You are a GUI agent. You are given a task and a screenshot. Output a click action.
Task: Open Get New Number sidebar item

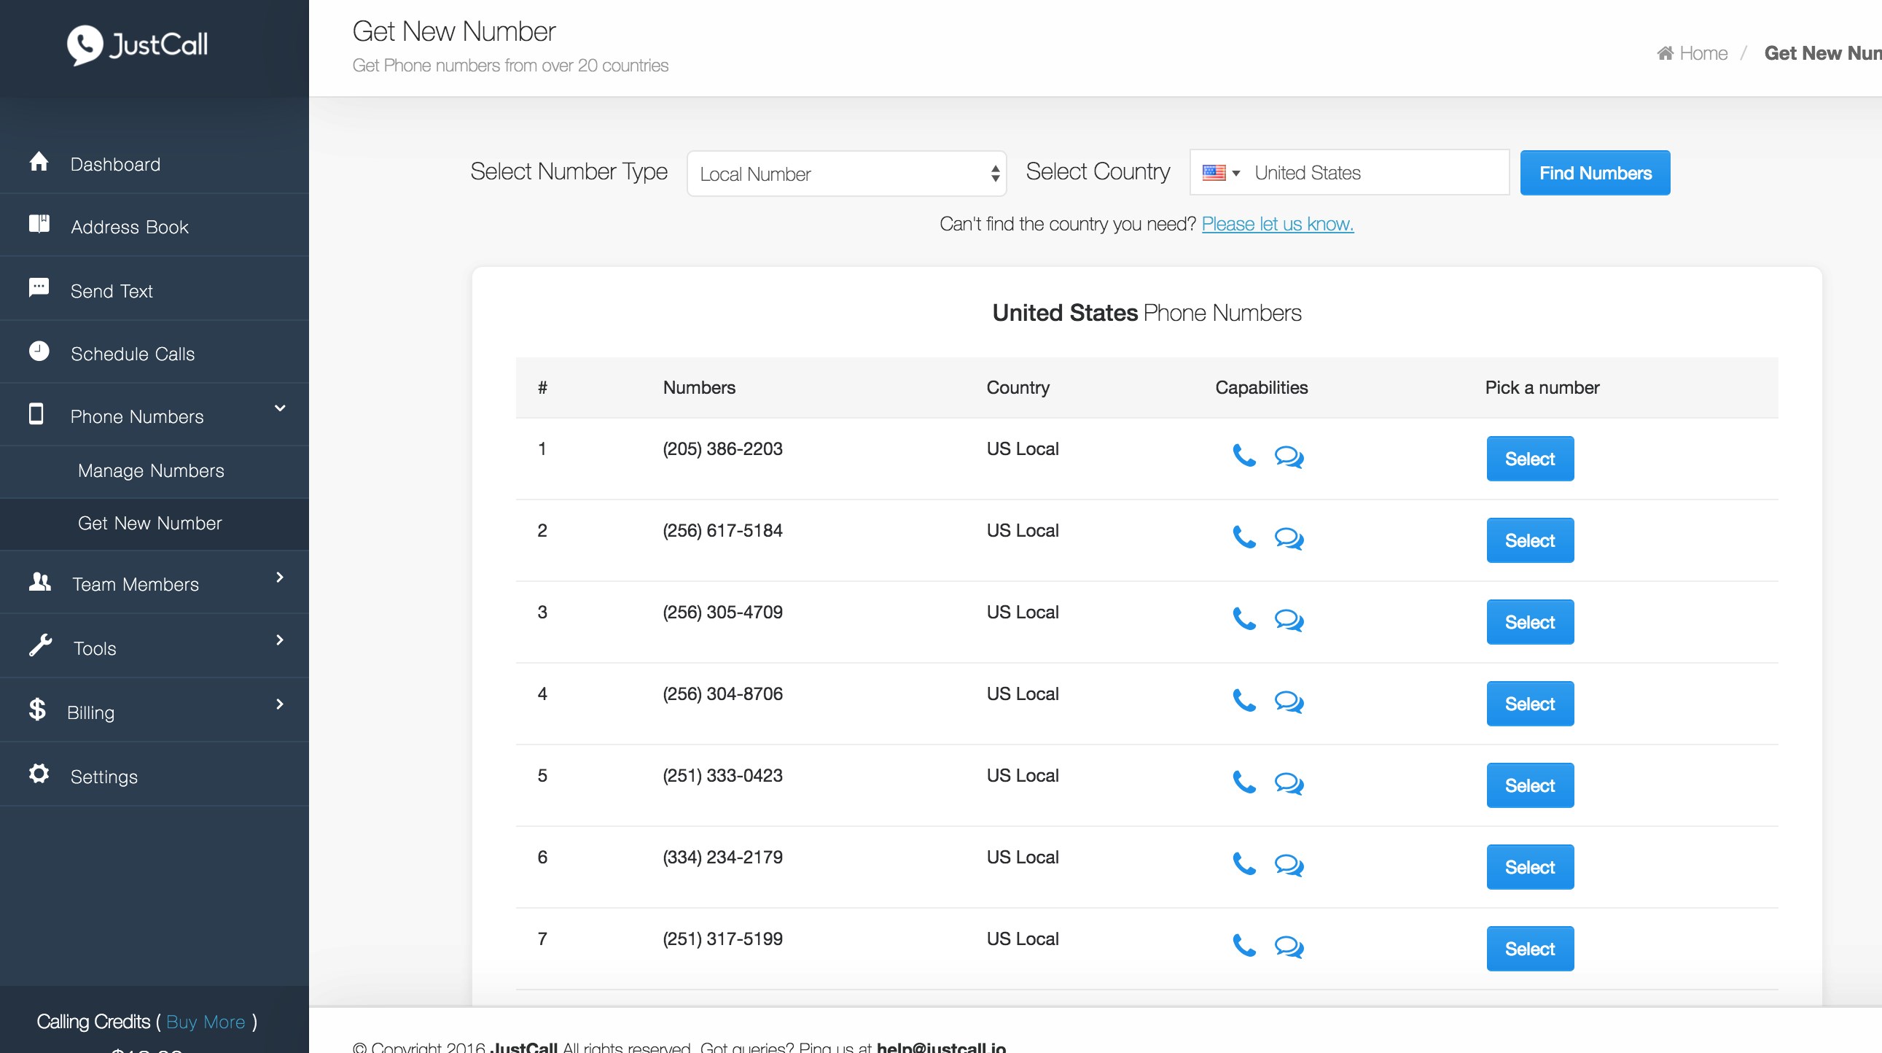click(x=149, y=523)
